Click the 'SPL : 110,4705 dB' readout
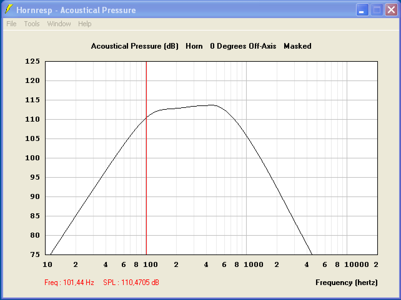 (x=131, y=283)
